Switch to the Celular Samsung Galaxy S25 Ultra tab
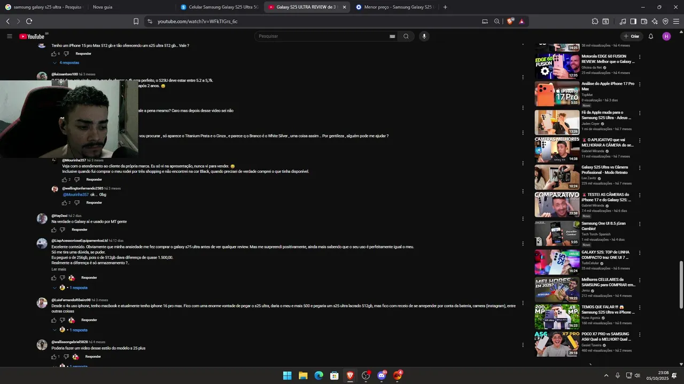 tap(219, 7)
